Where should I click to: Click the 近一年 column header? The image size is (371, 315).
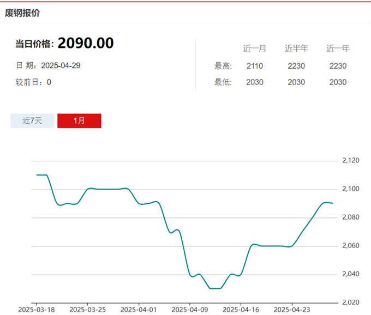point(338,49)
